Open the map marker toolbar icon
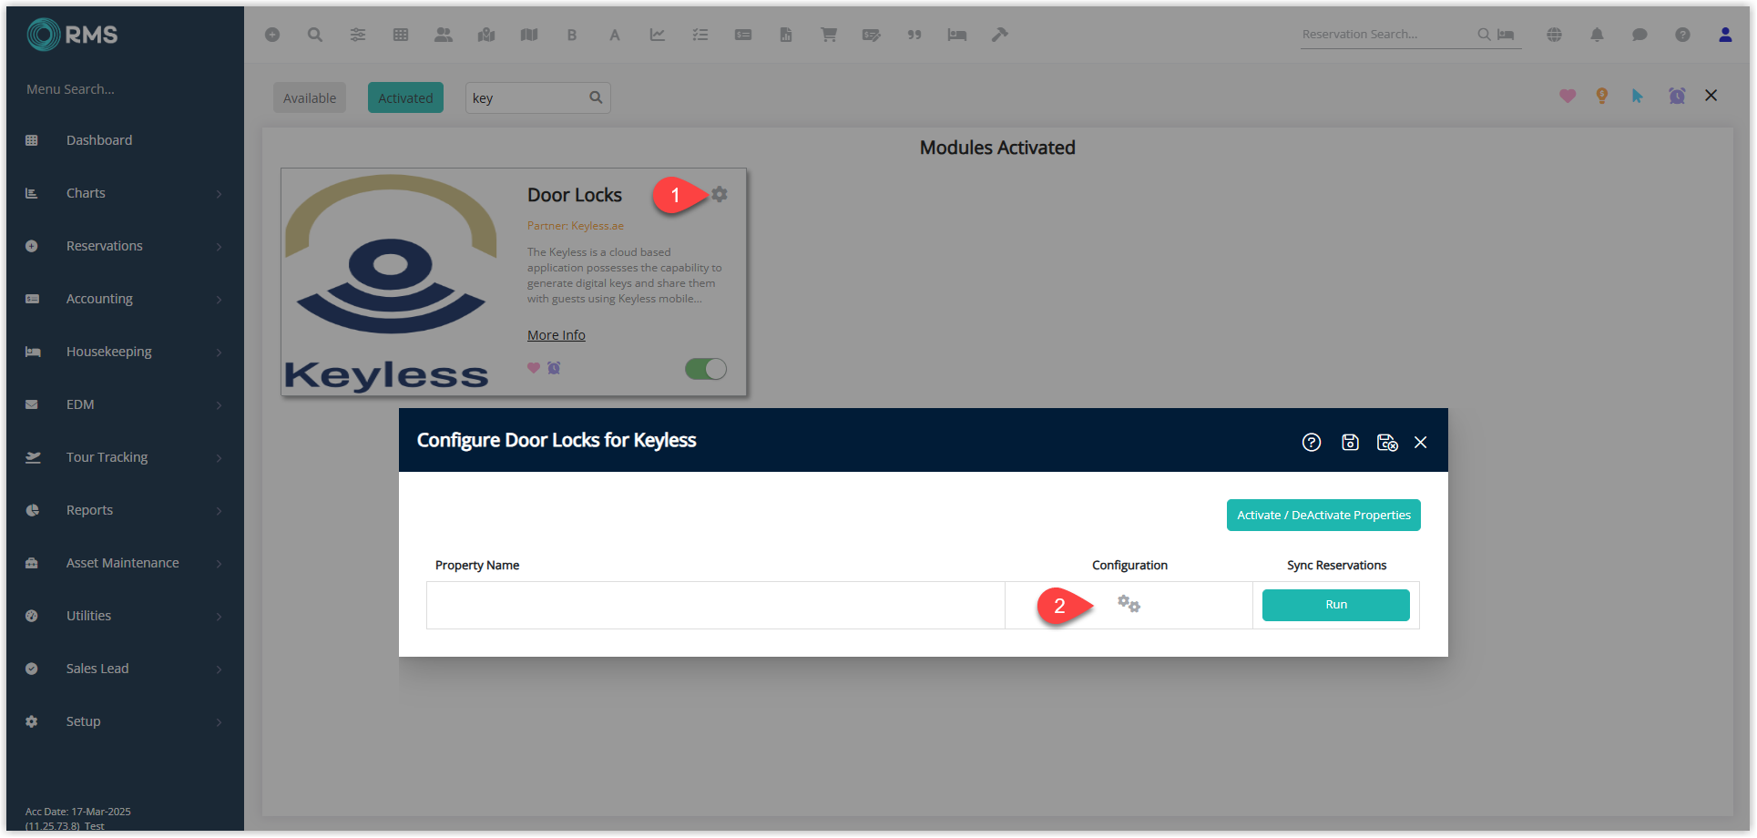1757x838 pixels. click(x=486, y=35)
